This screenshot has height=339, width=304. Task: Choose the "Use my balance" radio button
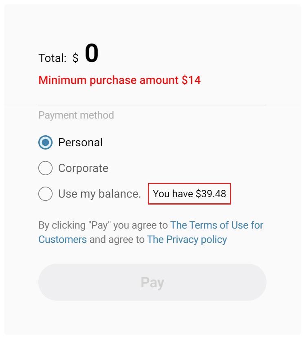[45, 194]
